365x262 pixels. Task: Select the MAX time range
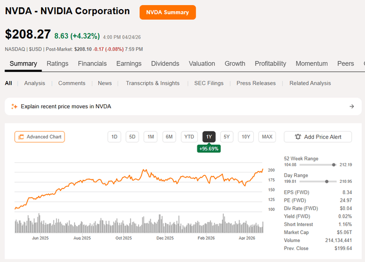267,137
